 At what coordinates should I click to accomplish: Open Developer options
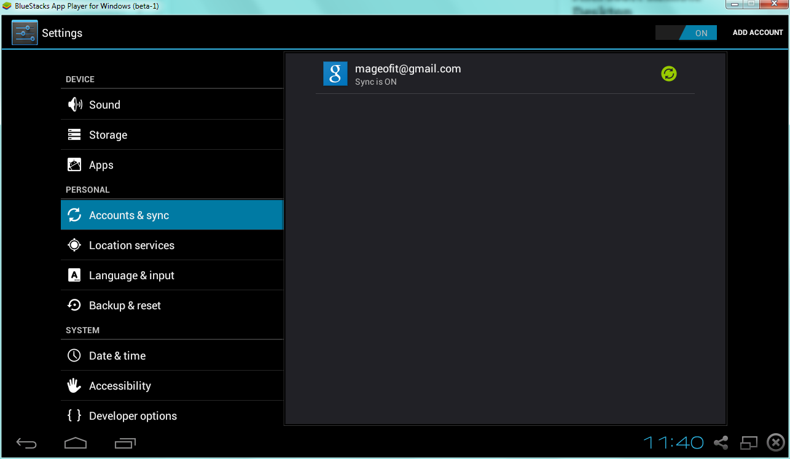point(172,415)
